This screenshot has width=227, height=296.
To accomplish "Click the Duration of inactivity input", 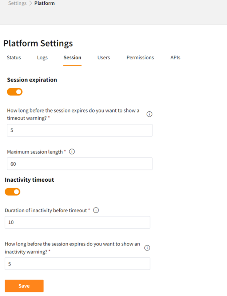I will click(77, 222).
